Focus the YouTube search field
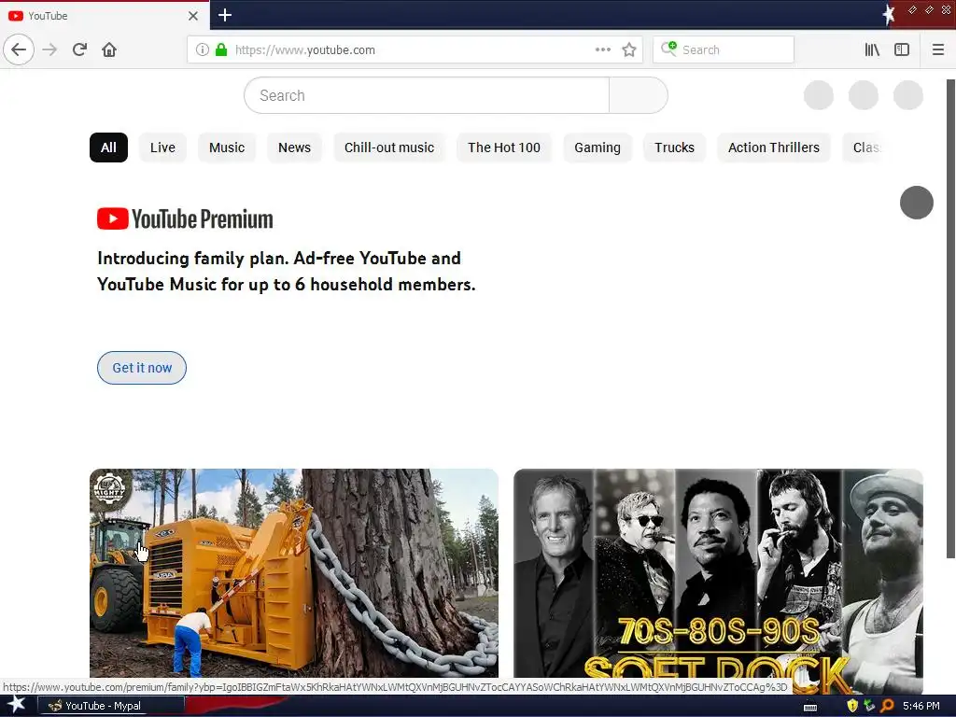 [x=427, y=95]
